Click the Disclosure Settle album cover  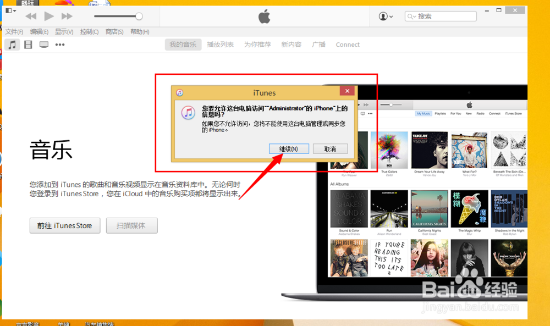(x=349, y=258)
